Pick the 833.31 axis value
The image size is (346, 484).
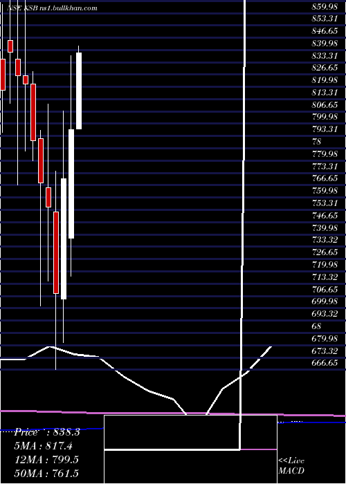point(325,55)
